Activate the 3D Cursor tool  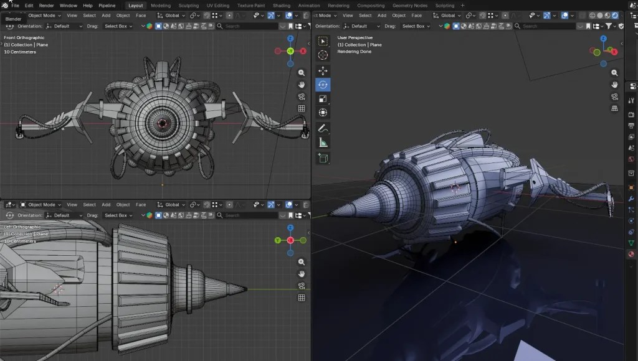point(323,55)
